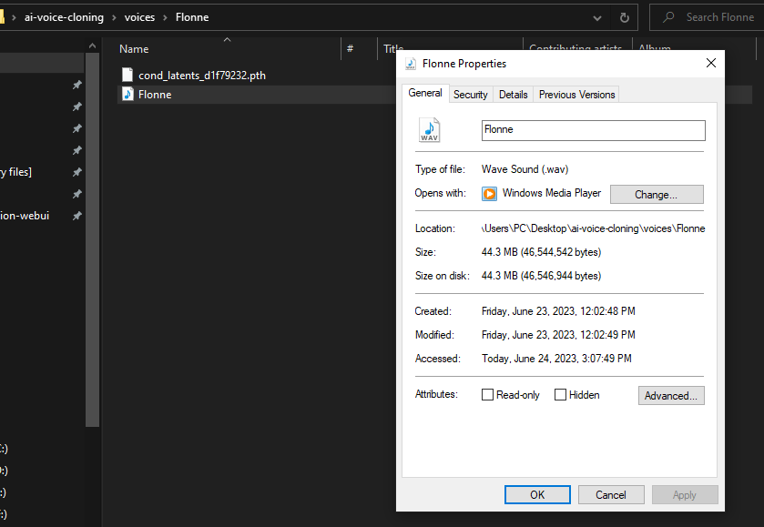Screen dimensions: 764x527
Task: Click the voices breadcrumb segment
Action: (x=139, y=17)
